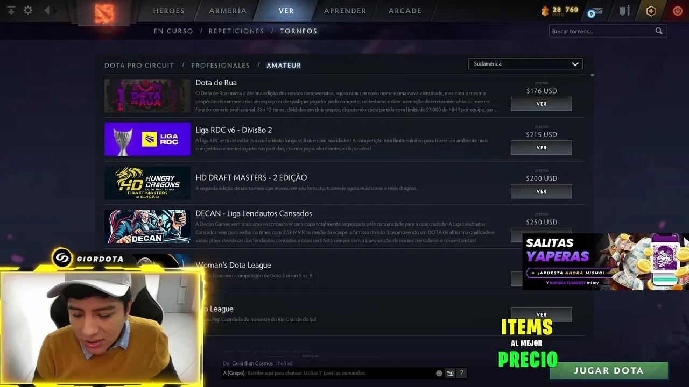This screenshot has width=689, height=387.
Task: Open the Hungry Dragons banner thumbnail
Action: [147, 183]
